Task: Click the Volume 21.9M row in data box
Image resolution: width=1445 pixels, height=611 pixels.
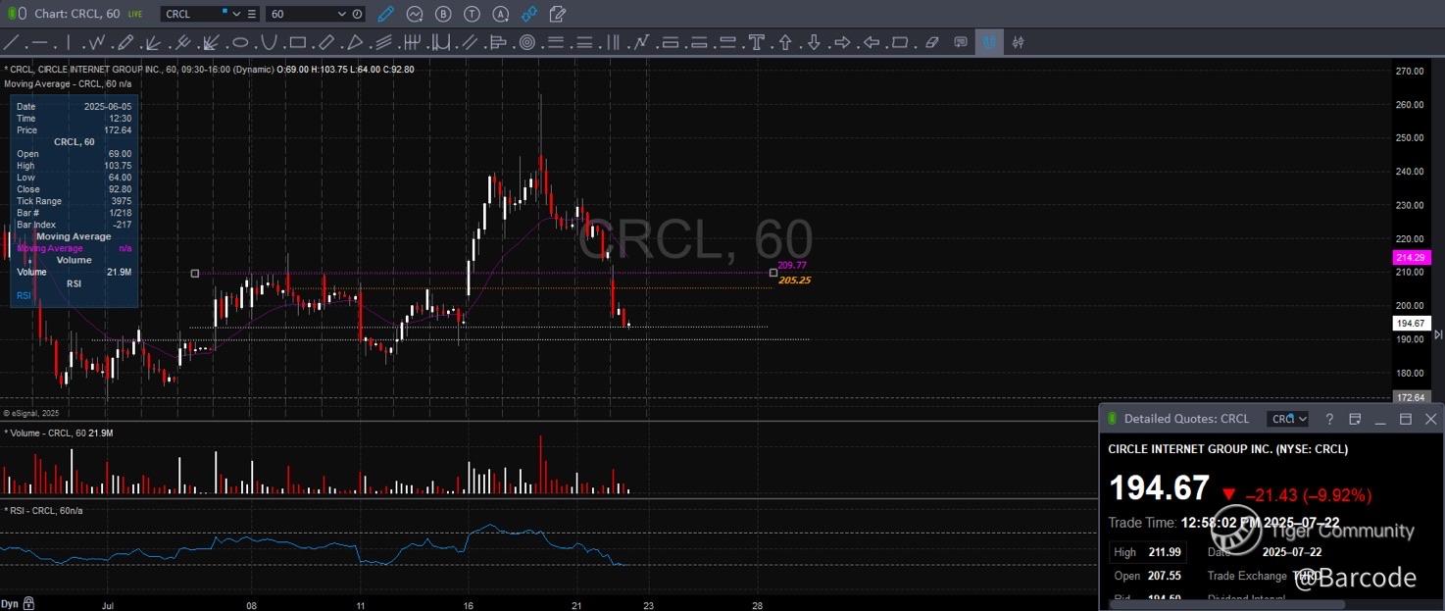Action: [x=74, y=272]
